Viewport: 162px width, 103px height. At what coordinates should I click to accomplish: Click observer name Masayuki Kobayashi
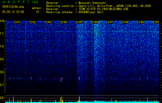pos(92,3)
